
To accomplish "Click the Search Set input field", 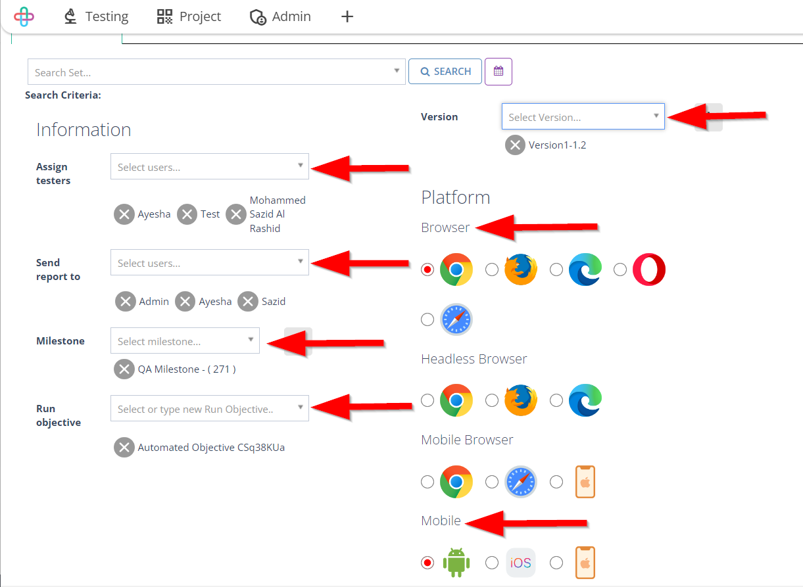I will [x=216, y=72].
